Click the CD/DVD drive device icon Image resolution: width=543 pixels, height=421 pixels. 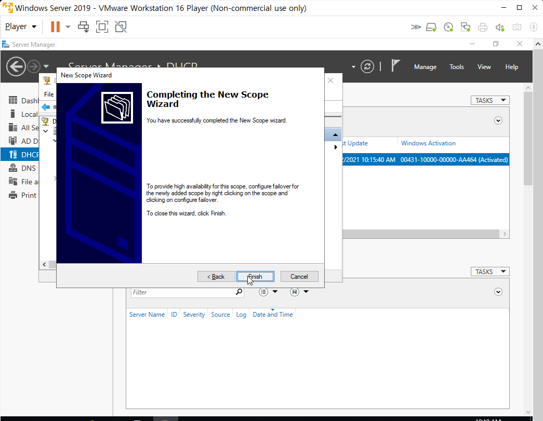[448, 27]
